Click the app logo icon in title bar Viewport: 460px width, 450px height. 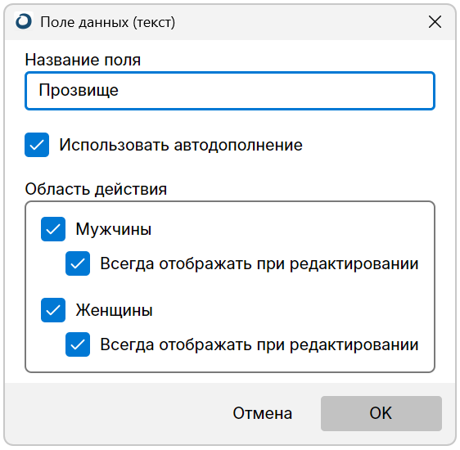click(24, 21)
